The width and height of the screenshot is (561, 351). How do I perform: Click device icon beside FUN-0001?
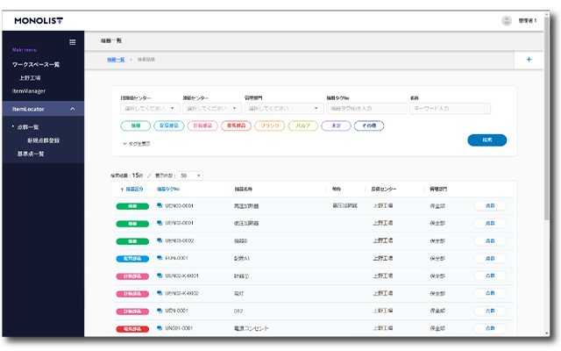coord(159,259)
